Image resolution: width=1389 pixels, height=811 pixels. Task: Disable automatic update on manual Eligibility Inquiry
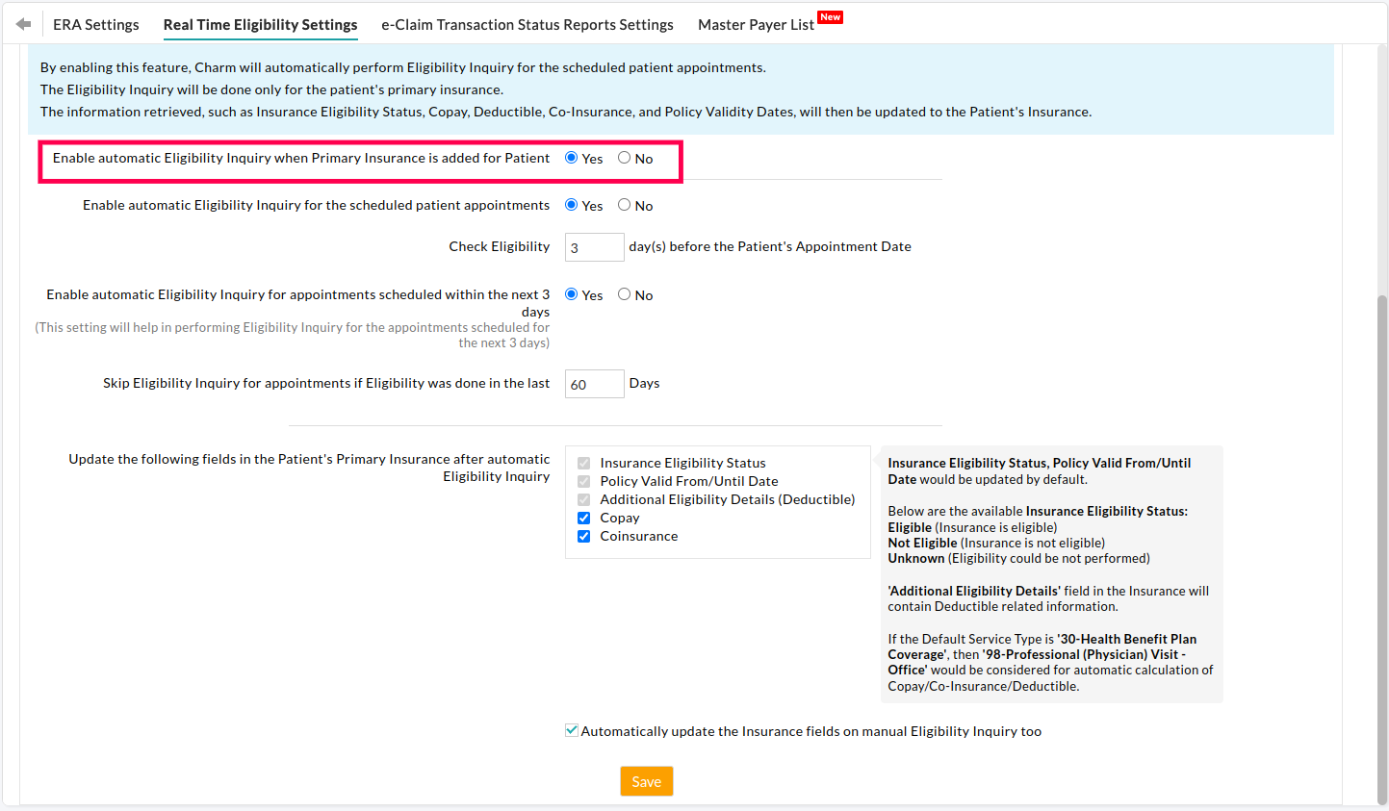tap(572, 730)
